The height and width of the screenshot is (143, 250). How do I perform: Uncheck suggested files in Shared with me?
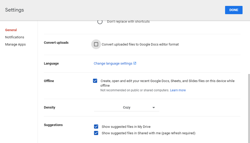(96, 133)
